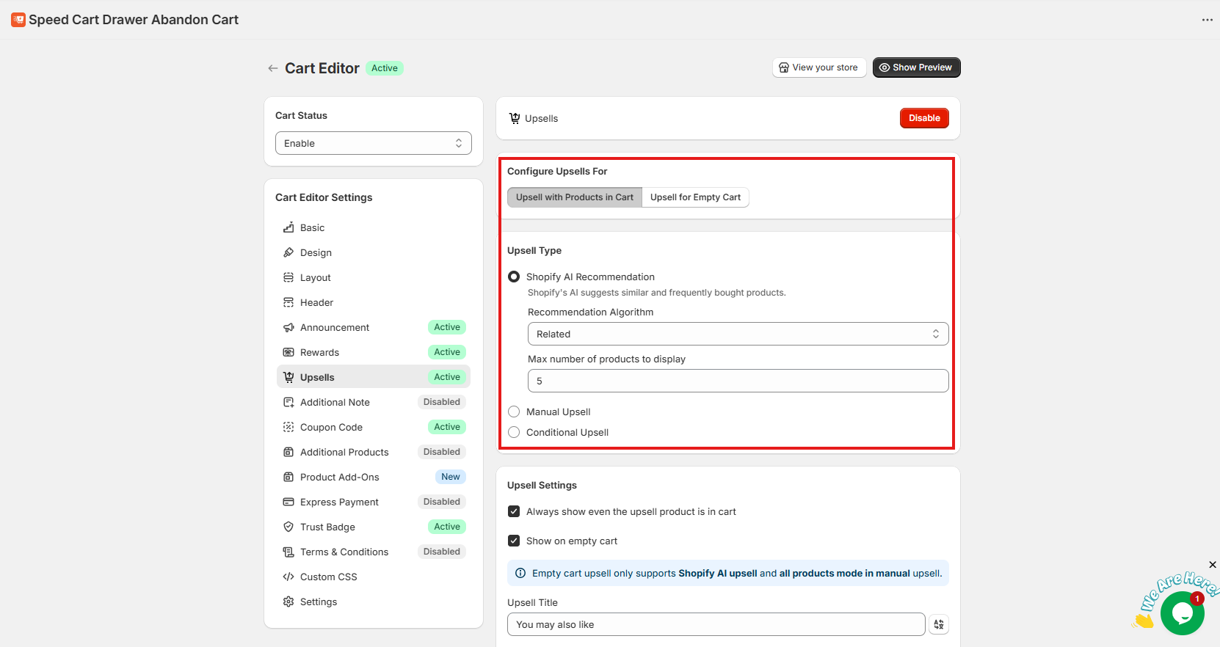Click the back arrow beside Cart Editor
The image size is (1220, 647).
(273, 68)
